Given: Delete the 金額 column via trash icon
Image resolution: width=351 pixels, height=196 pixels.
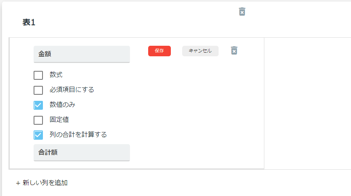Looking at the screenshot, I should pyautogui.click(x=234, y=51).
